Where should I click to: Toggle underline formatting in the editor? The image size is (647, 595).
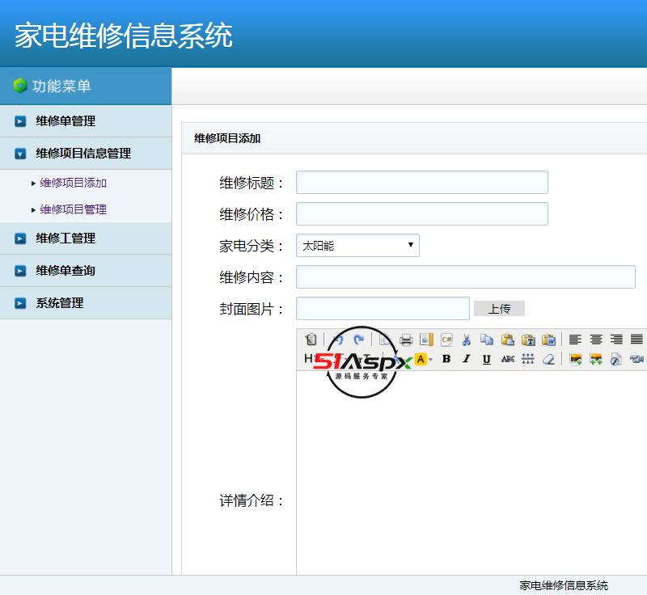point(486,358)
